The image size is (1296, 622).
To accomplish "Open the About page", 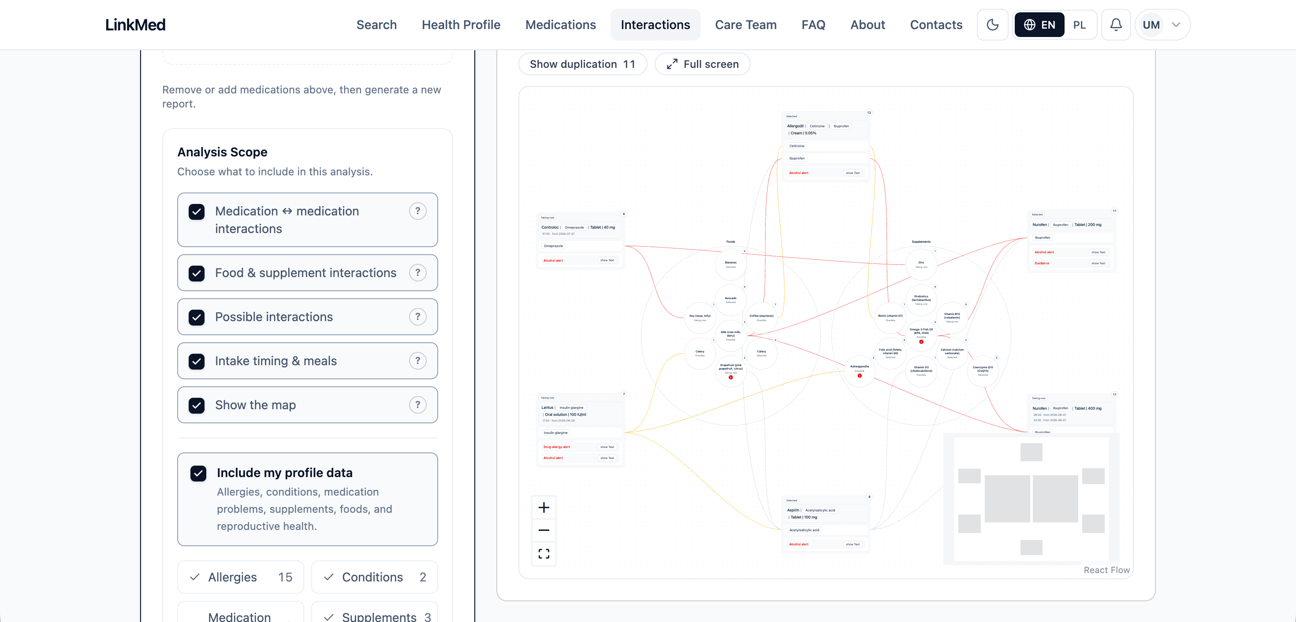I will 868,25.
